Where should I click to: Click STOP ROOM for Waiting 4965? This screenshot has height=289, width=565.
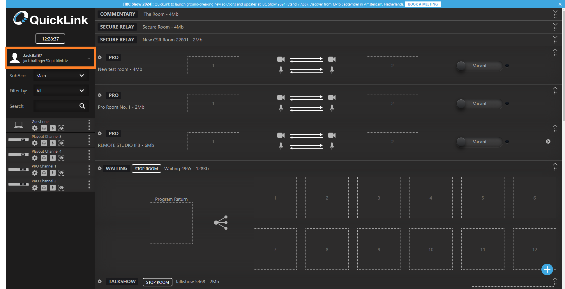pos(146,169)
